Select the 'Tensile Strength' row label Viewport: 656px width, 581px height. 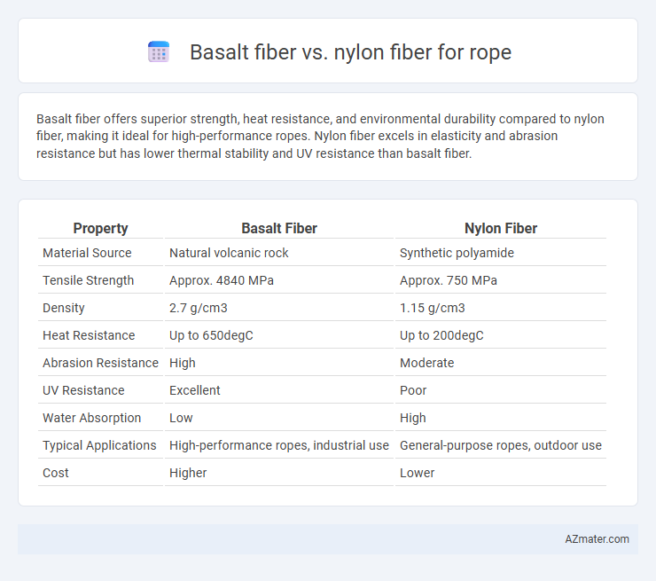[89, 280]
